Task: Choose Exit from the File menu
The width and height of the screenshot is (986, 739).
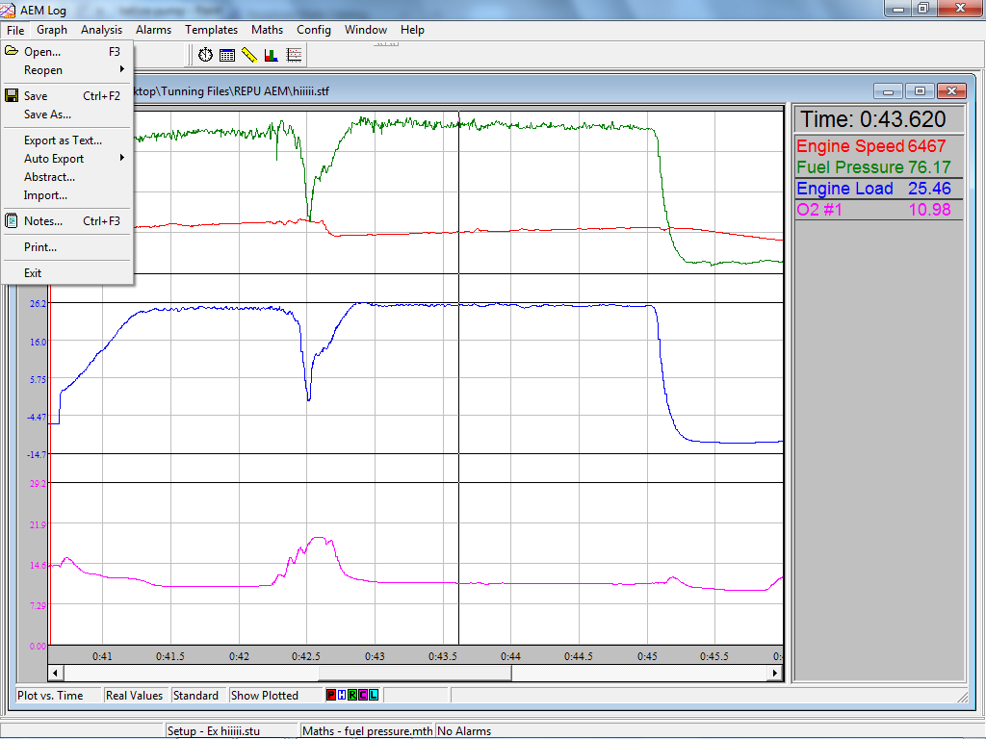Action: pyautogui.click(x=67, y=272)
